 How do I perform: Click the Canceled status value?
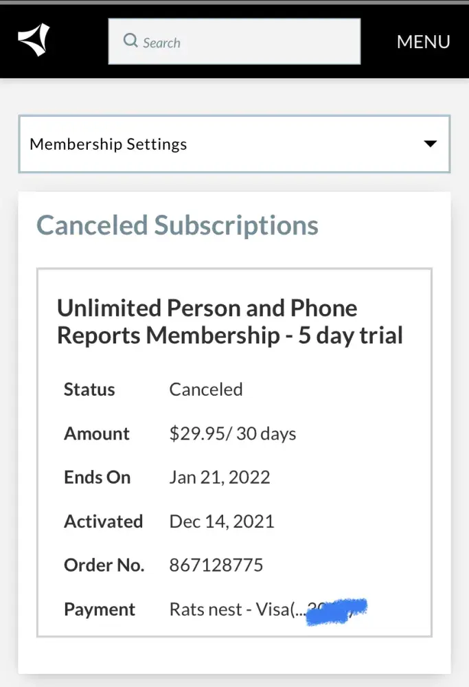click(206, 390)
